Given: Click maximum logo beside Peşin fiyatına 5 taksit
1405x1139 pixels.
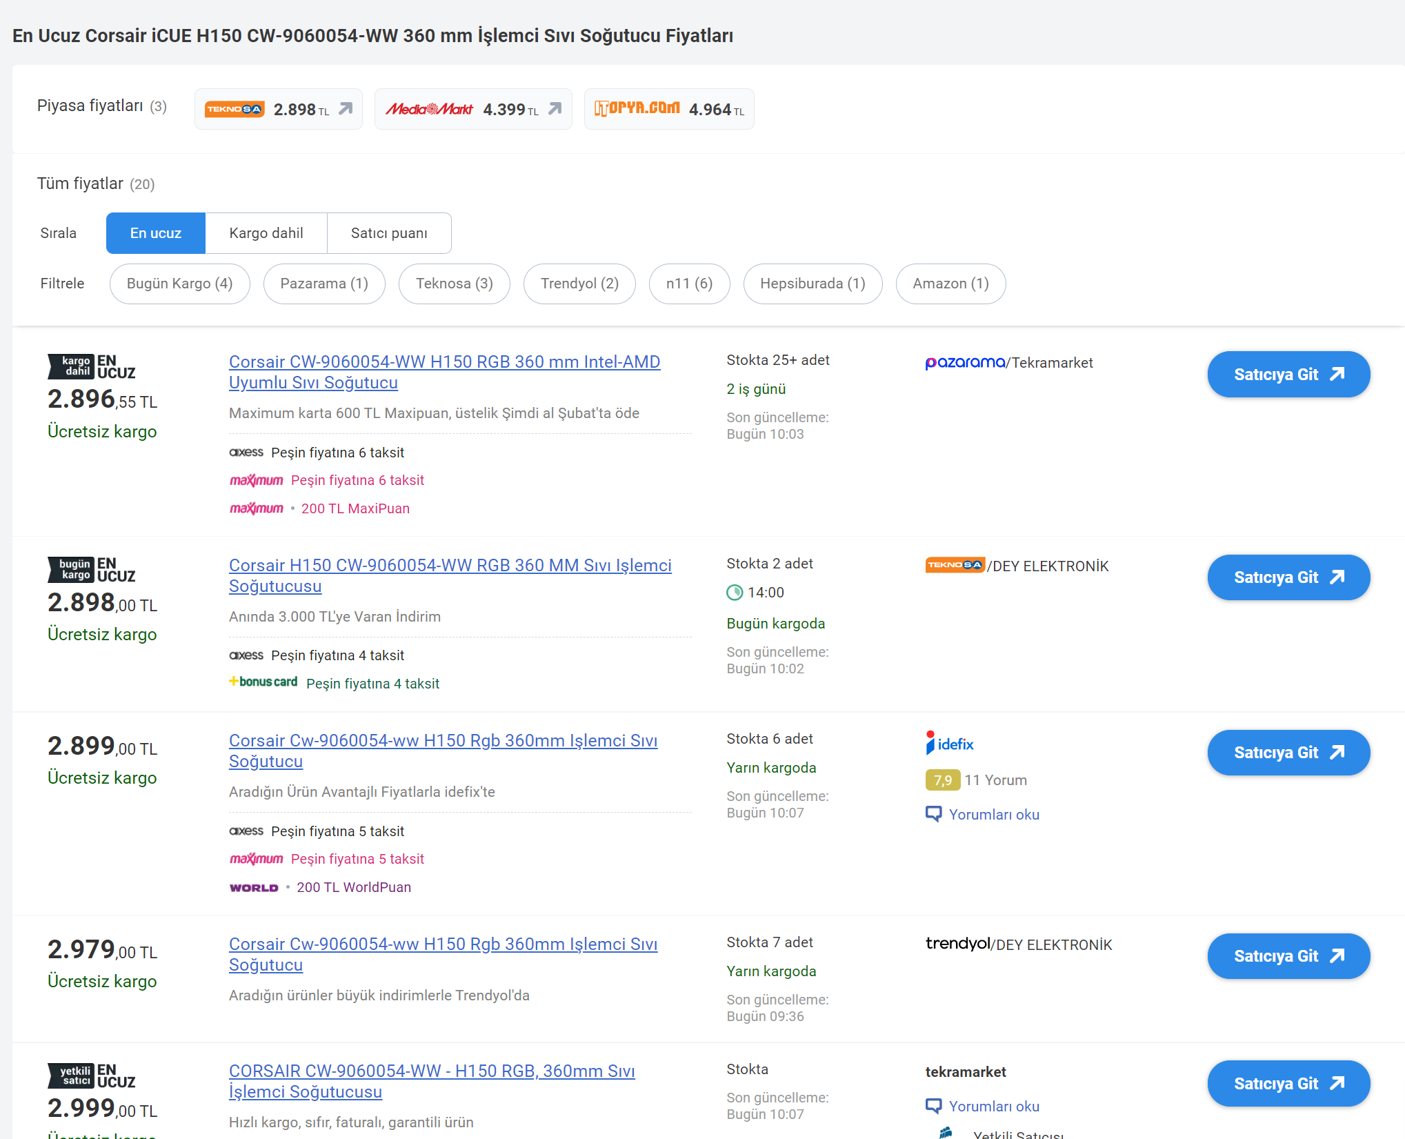Looking at the screenshot, I should coord(257,859).
